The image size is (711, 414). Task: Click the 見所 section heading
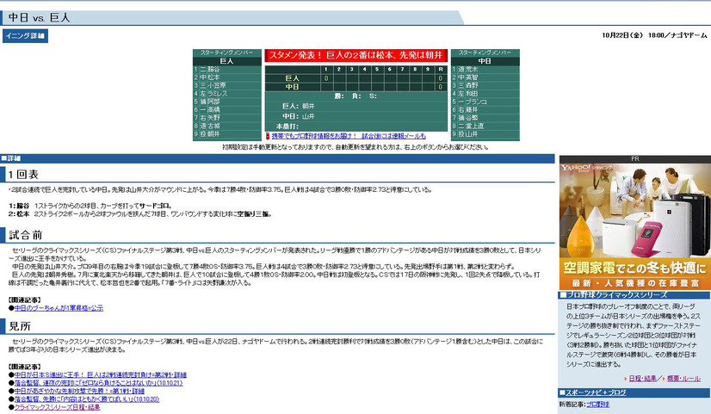20,326
